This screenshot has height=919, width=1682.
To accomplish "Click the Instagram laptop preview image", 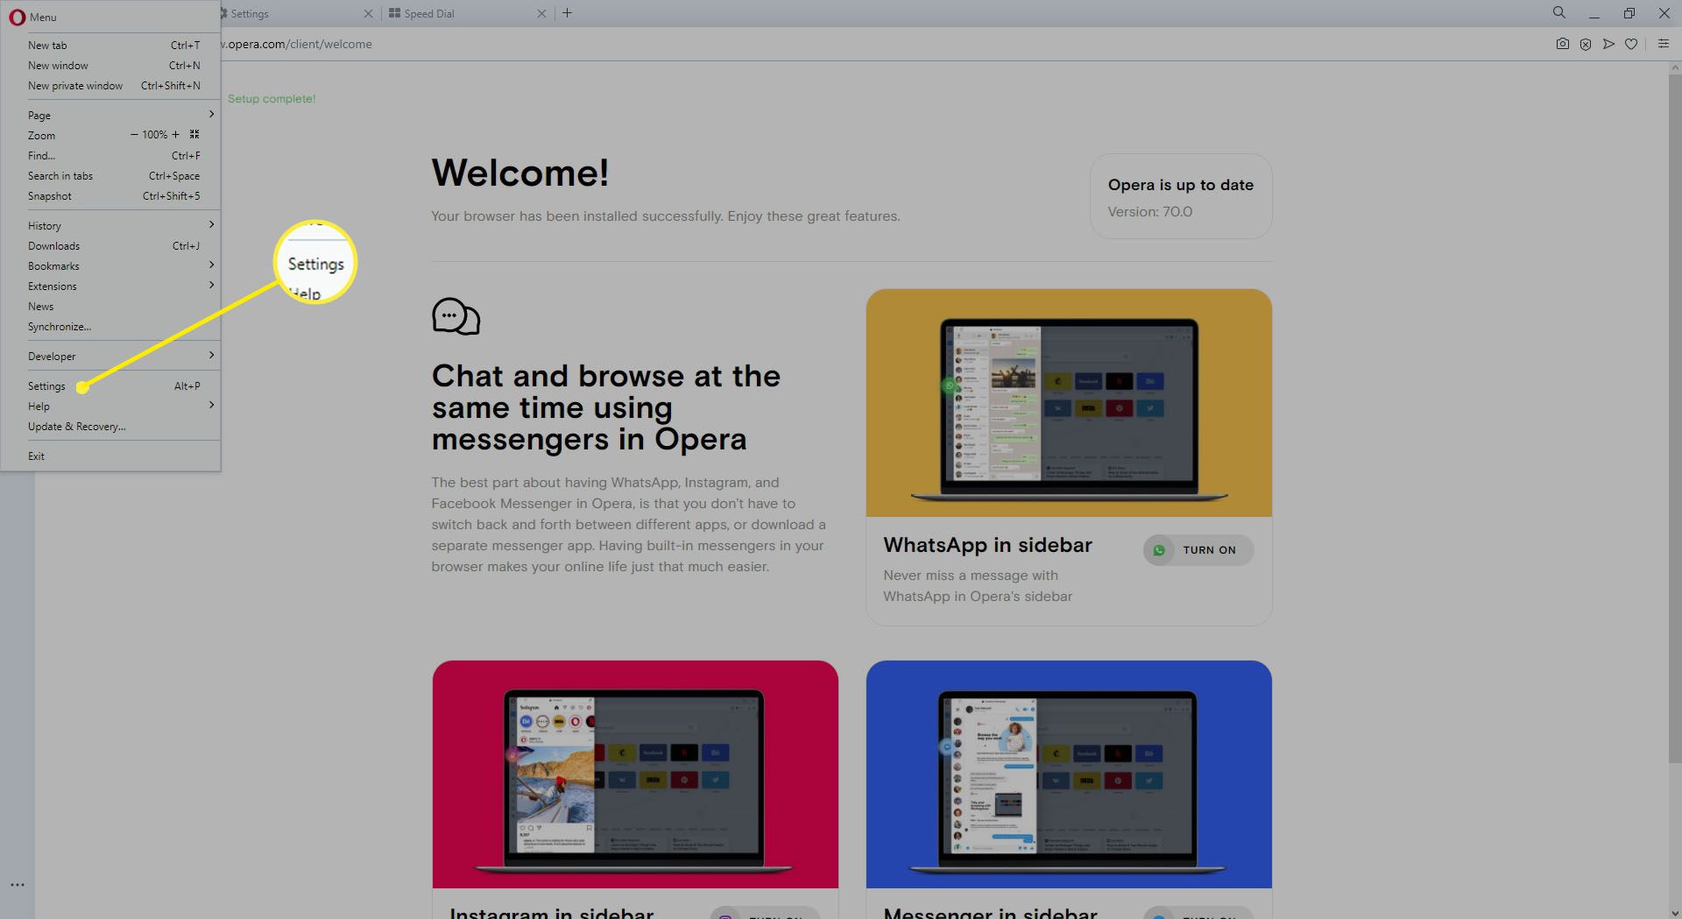I will point(635,774).
